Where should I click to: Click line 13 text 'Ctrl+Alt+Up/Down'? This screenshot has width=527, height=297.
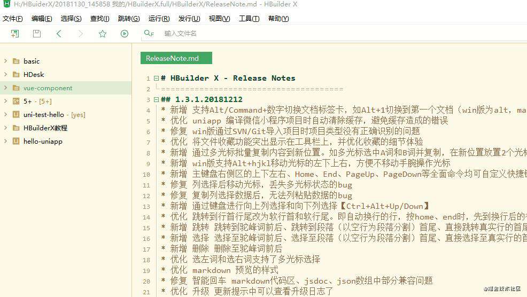[x=384, y=206]
